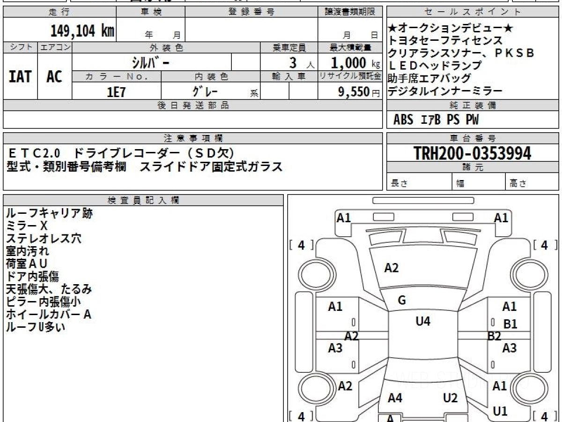Screen dimensions: 562x422
Task: Select the chassis number TRH200-0353994
Action: [x=472, y=153]
